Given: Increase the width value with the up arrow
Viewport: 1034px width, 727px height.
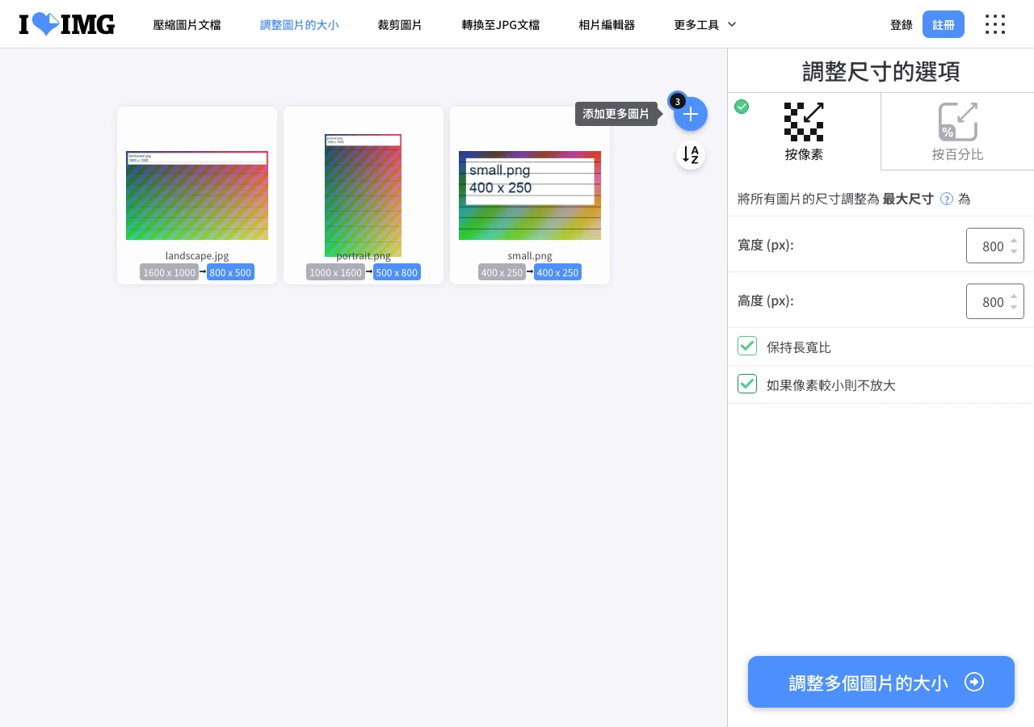Looking at the screenshot, I should point(1014,241).
